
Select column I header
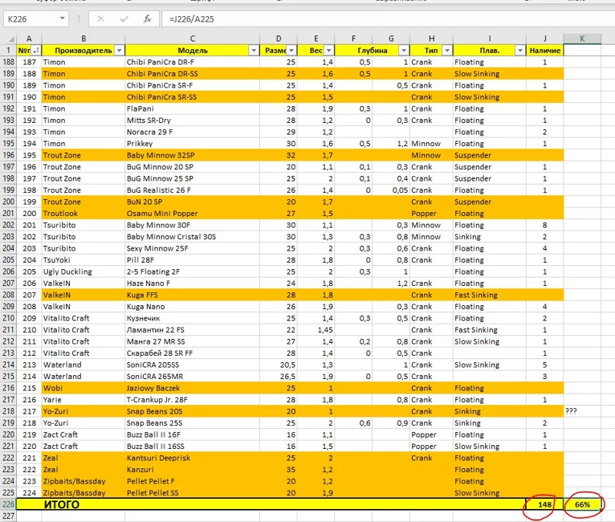coord(490,38)
